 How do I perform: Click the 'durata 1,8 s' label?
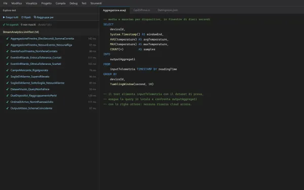tap(45, 25)
